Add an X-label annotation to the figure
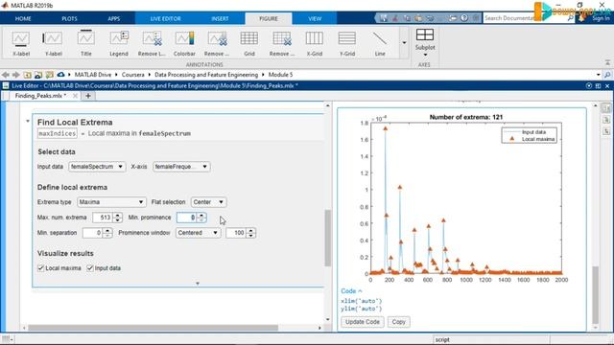Screen dimensions: 614x345 (21, 43)
